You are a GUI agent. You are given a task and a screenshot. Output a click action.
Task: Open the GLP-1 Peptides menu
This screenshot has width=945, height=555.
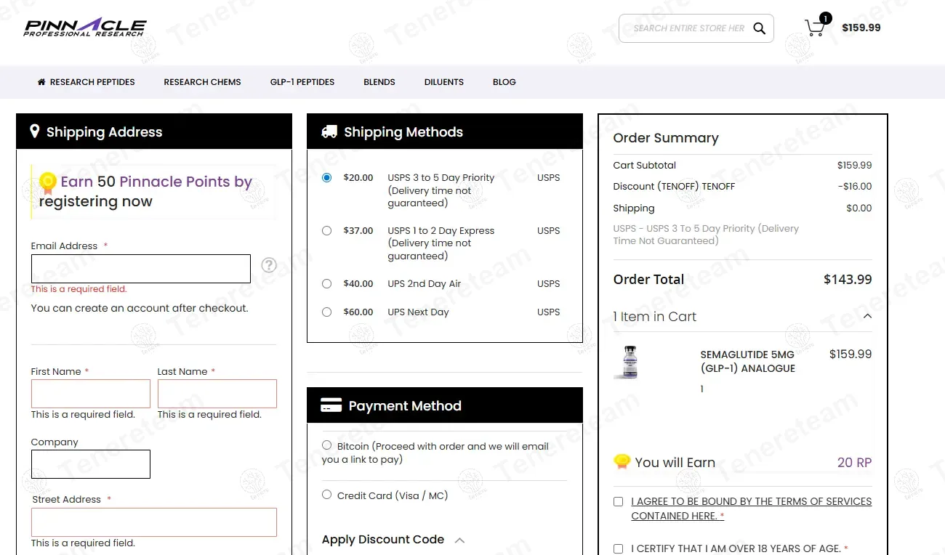(x=302, y=82)
